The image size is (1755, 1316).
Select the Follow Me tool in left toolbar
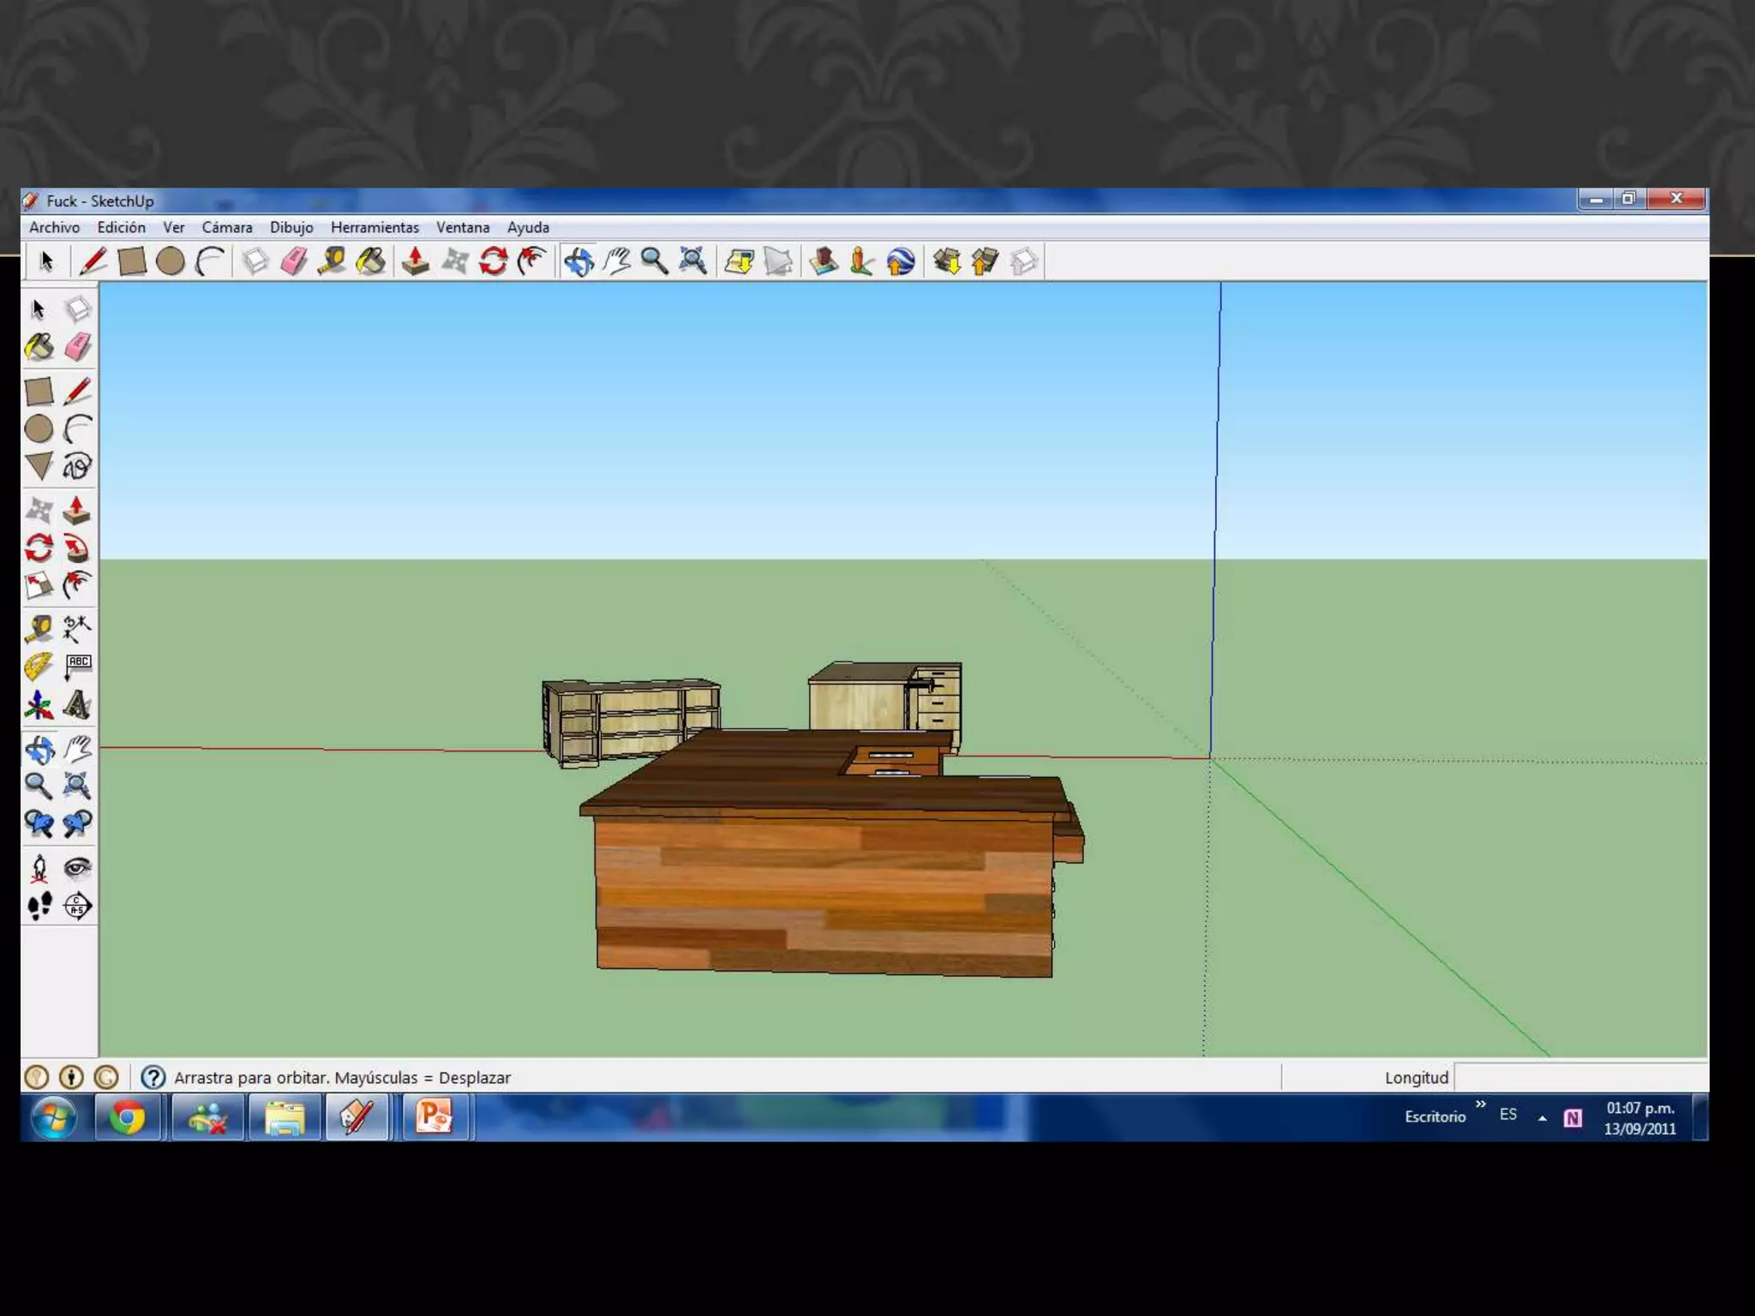click(77, 548)
